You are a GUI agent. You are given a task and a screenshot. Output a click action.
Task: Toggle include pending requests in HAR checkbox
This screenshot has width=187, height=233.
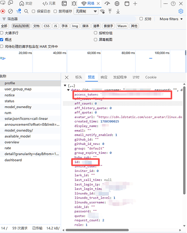coord(1,46)
